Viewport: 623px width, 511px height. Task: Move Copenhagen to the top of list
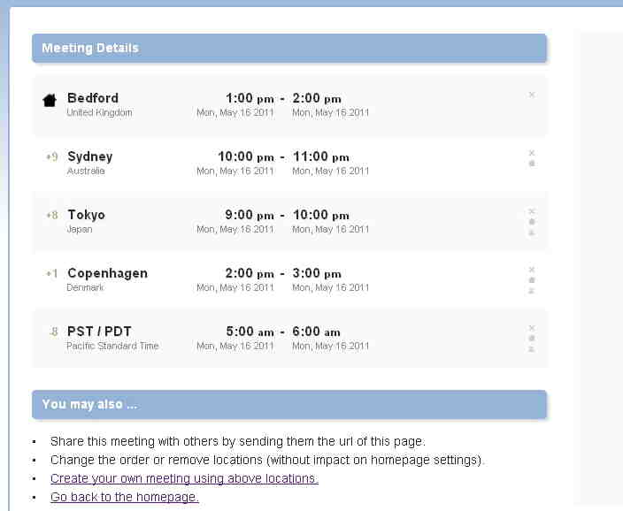click(x=531, y=291)
